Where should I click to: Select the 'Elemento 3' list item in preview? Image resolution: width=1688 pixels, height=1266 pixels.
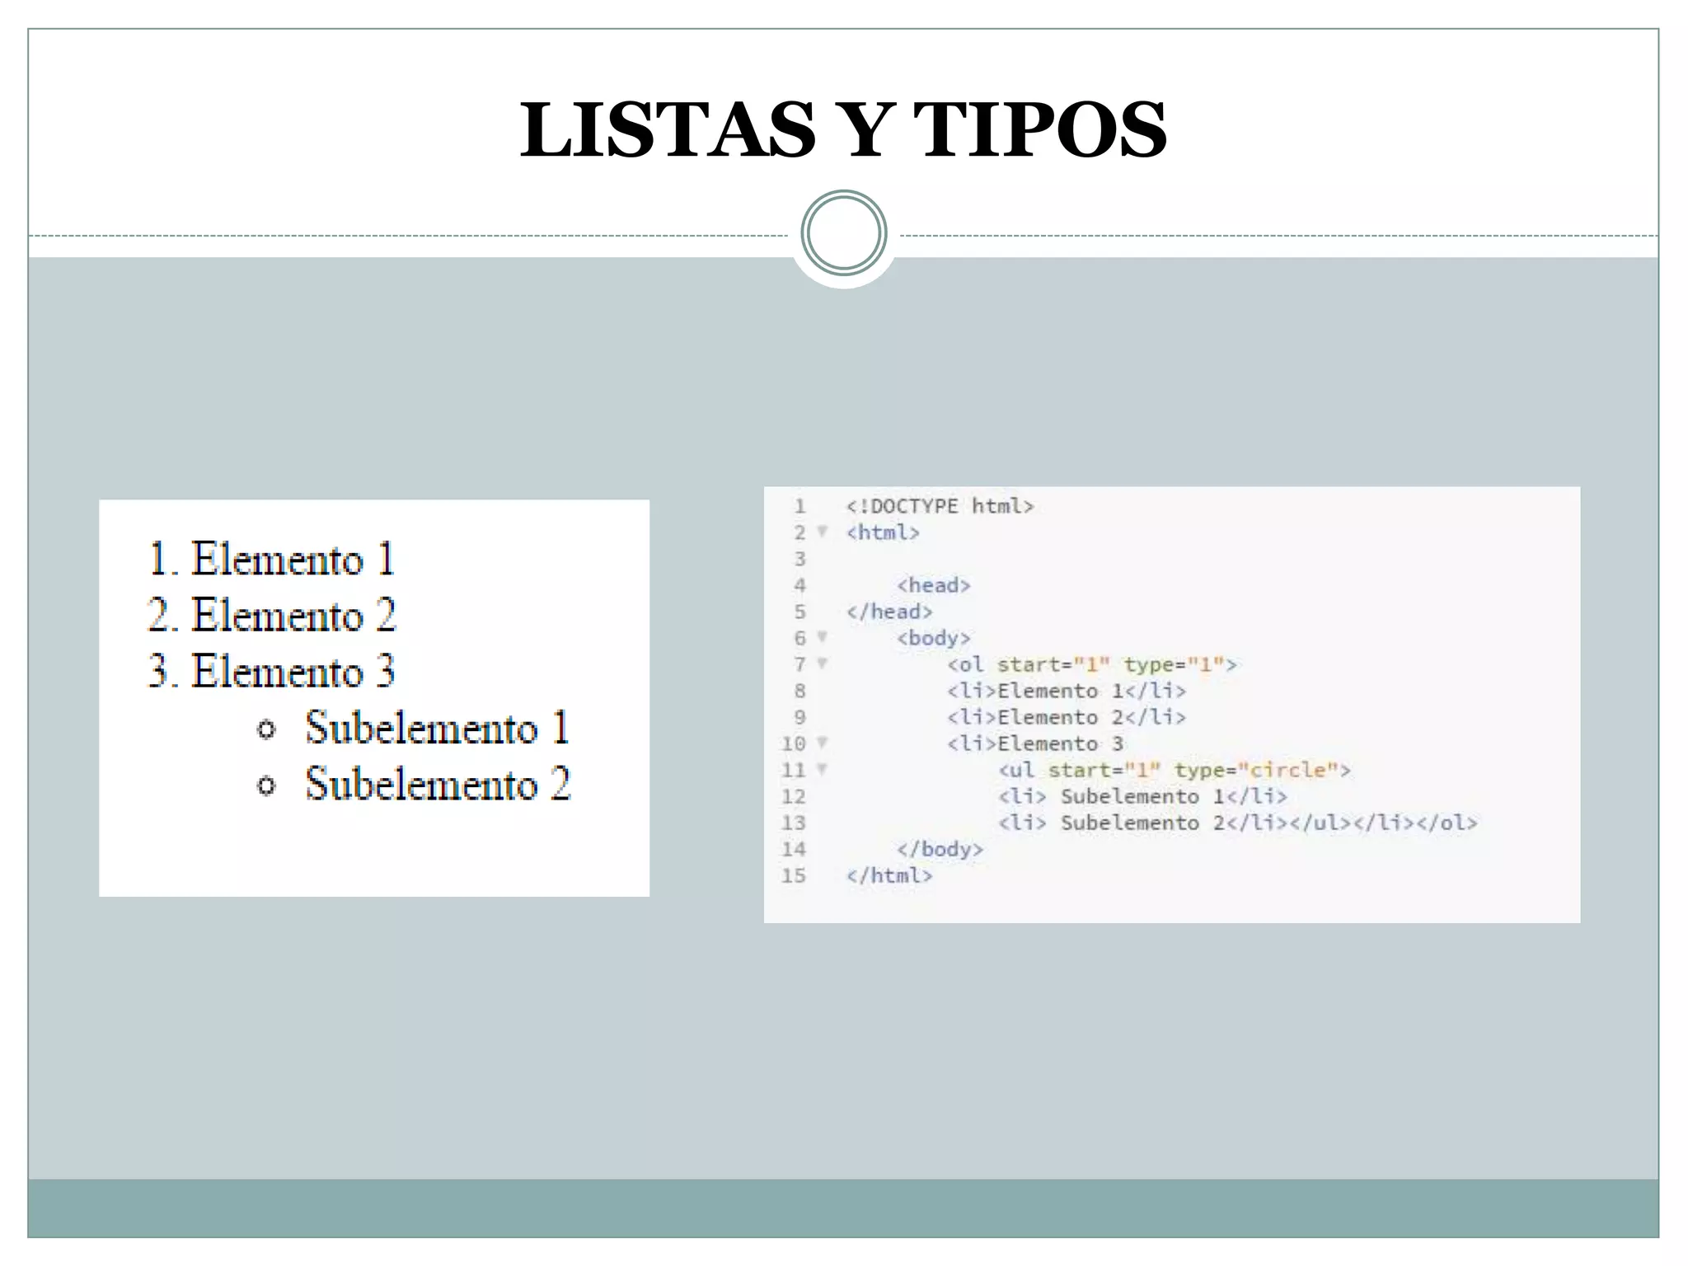pyautogui.click(x=272, y=671)
